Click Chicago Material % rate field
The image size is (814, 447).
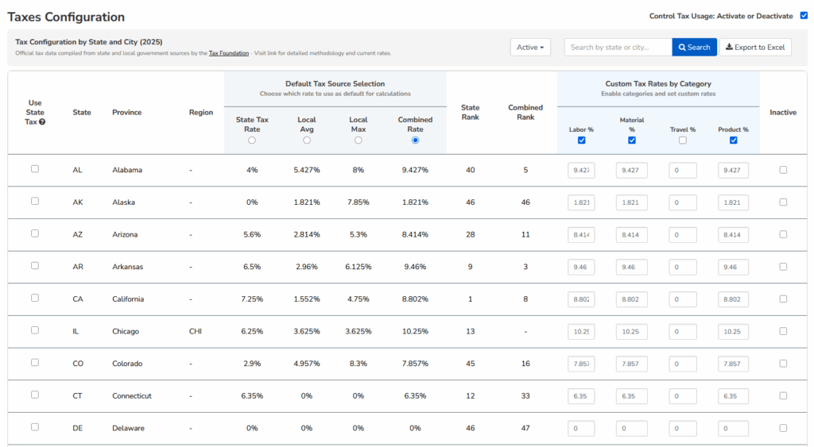[x=632, y=331]
